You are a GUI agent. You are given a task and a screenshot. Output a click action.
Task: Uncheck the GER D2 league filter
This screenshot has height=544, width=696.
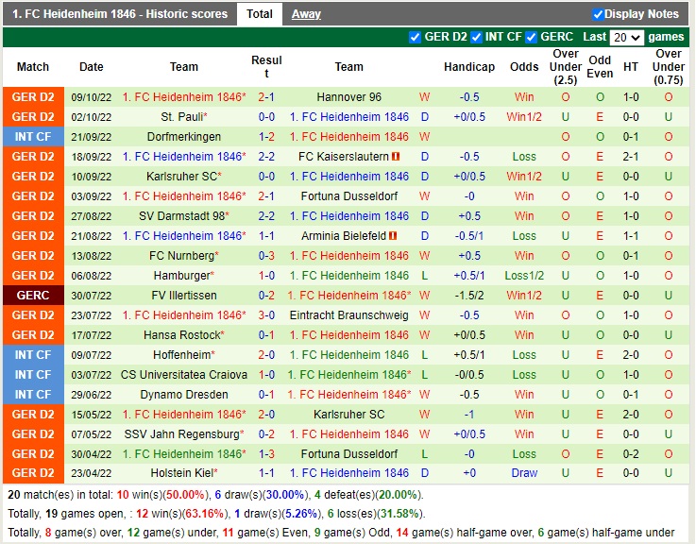click(x=415, y=37)
